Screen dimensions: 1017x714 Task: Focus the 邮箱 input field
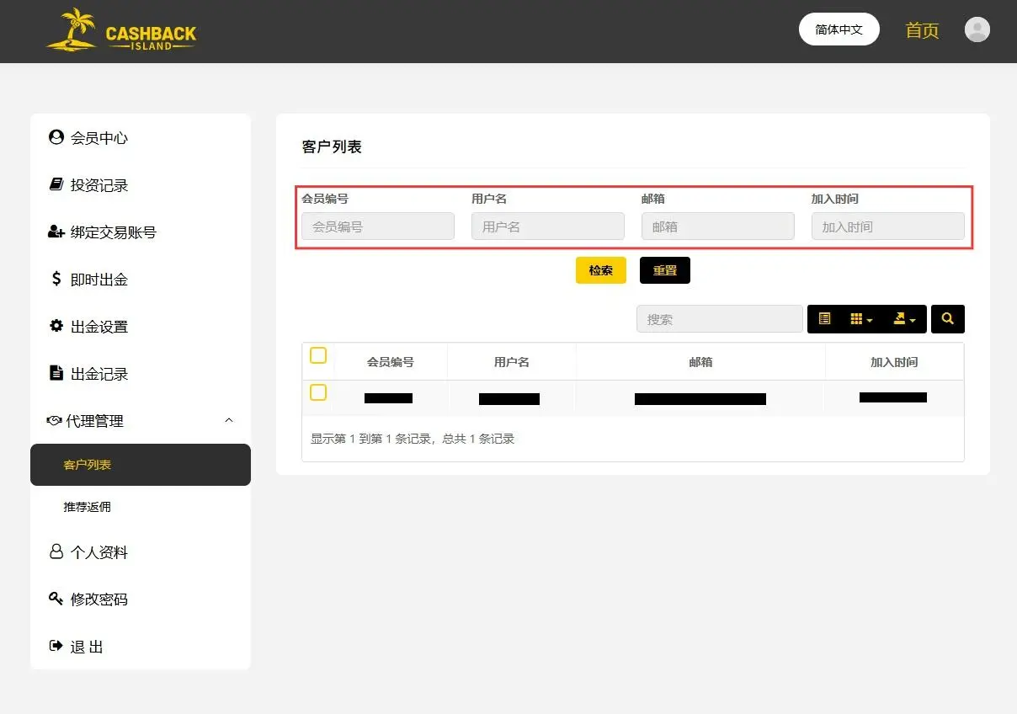click(718, 226)
